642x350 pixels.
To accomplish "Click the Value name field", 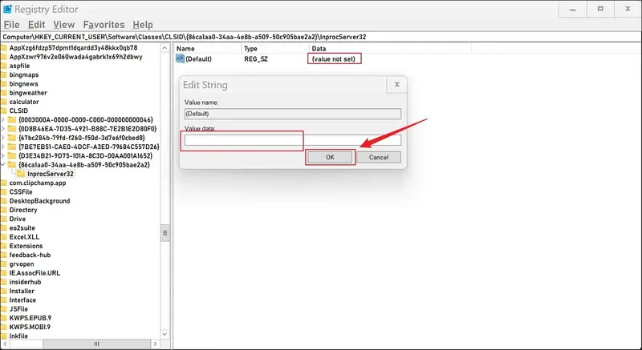I will 293,114.
